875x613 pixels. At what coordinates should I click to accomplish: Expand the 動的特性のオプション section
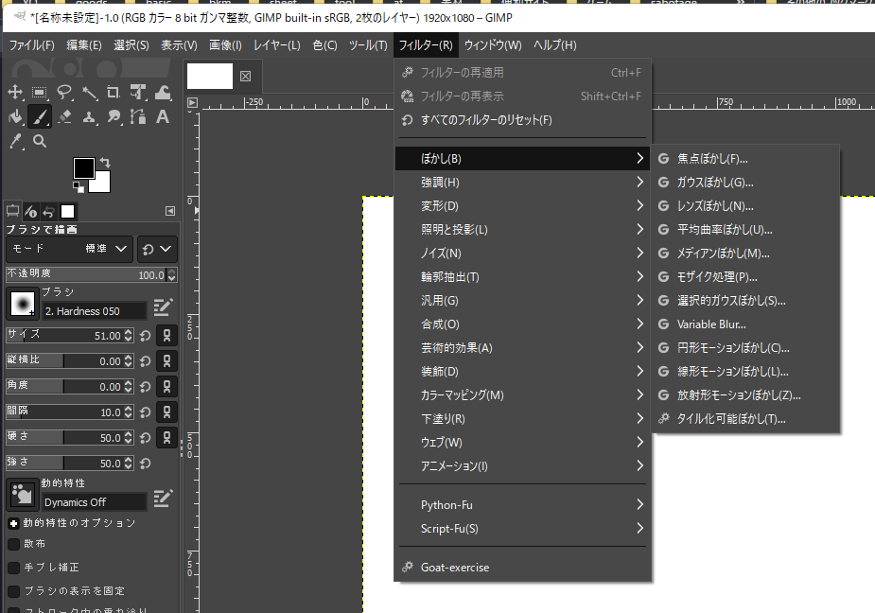(13, 523)
